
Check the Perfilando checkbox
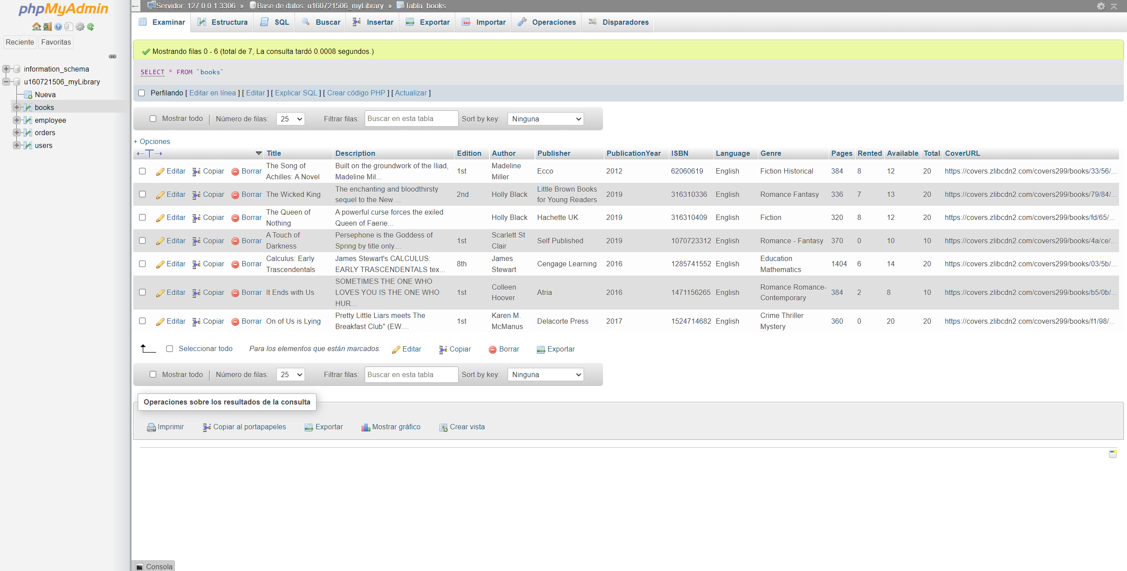pyautogui.click(x=142, y=93)
